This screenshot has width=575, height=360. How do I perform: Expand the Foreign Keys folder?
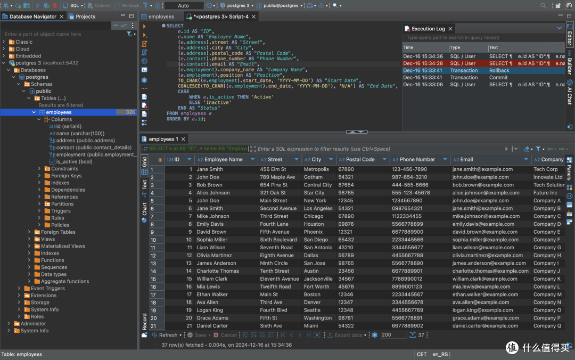click(39, 176)
